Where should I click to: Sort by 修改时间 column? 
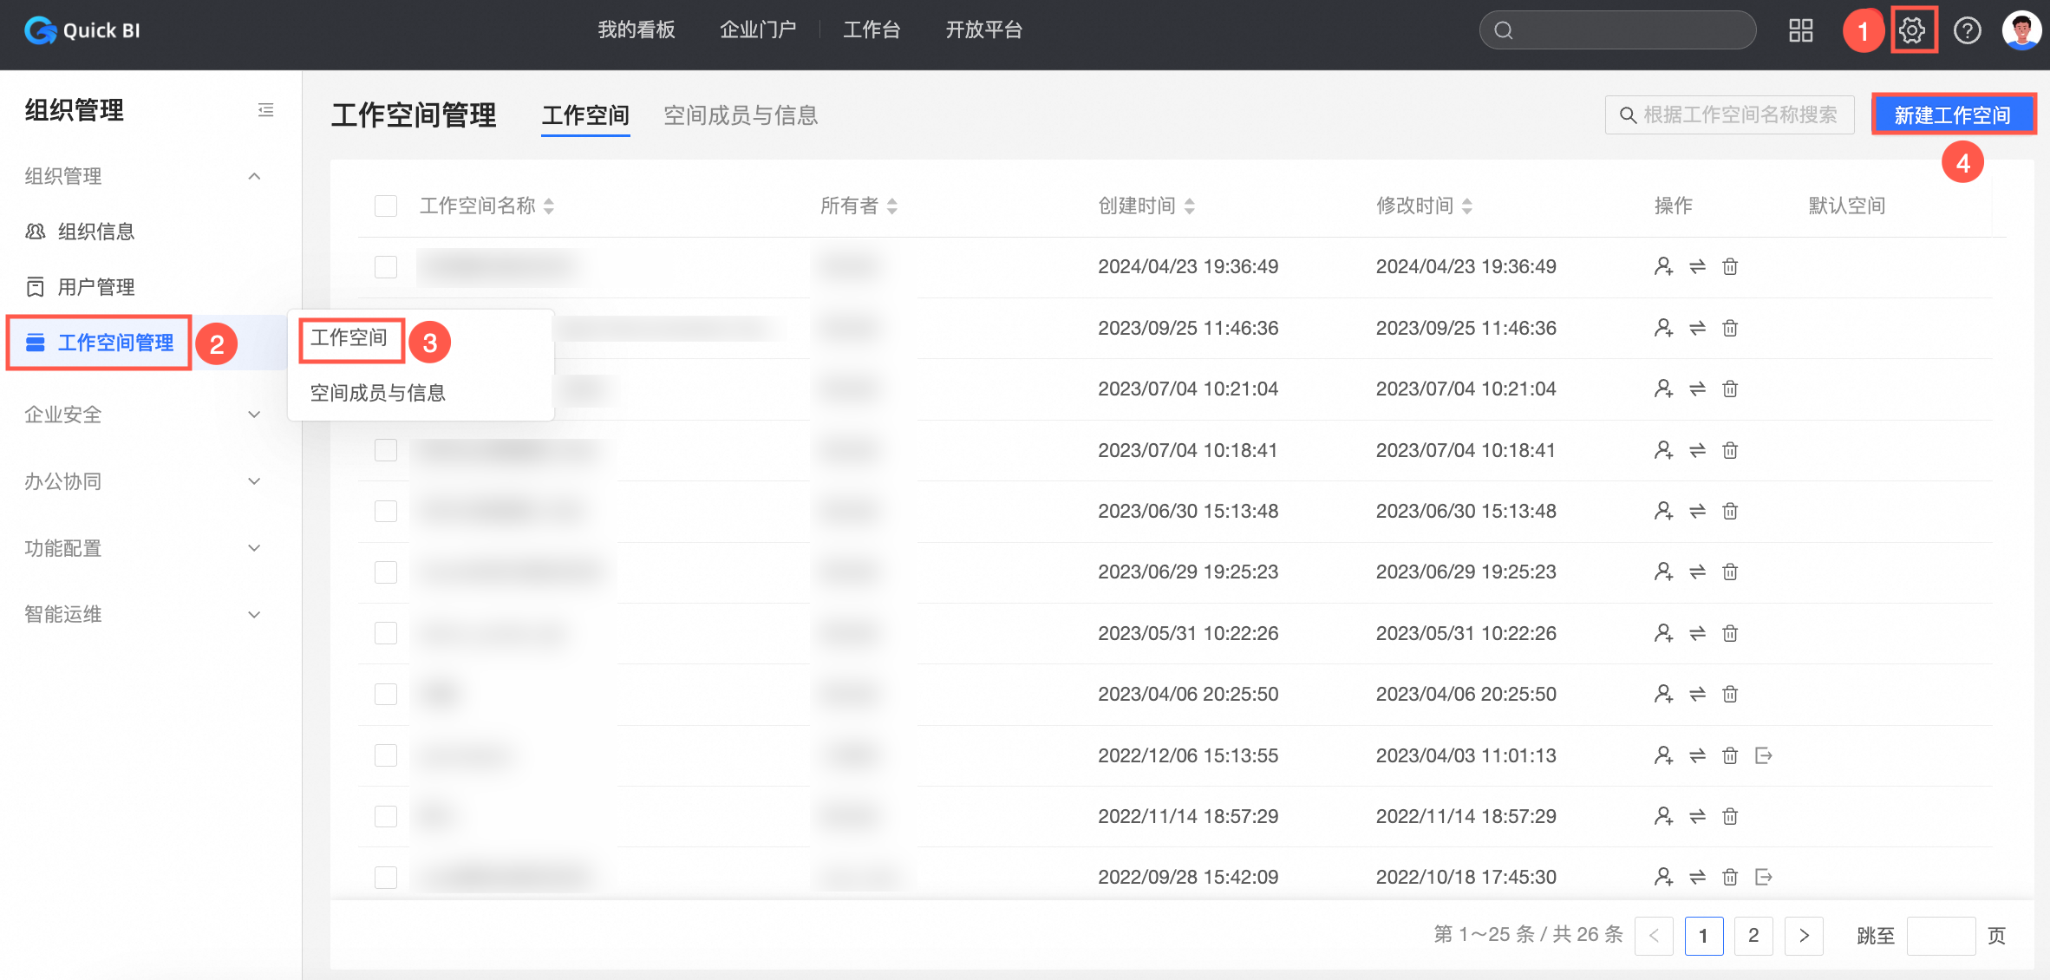click(x=1467, y=206)
